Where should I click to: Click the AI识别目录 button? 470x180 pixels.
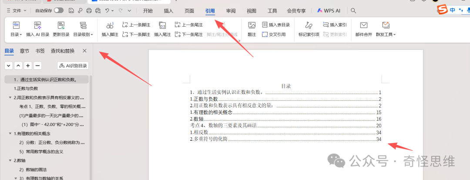pos(73,66)
